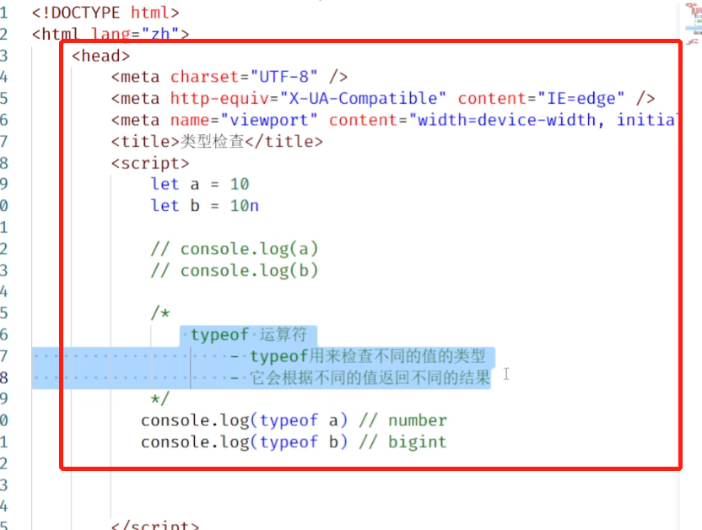The image size is (702, 530).
Task: Click the opening script tag
Action: coord(150,163)
